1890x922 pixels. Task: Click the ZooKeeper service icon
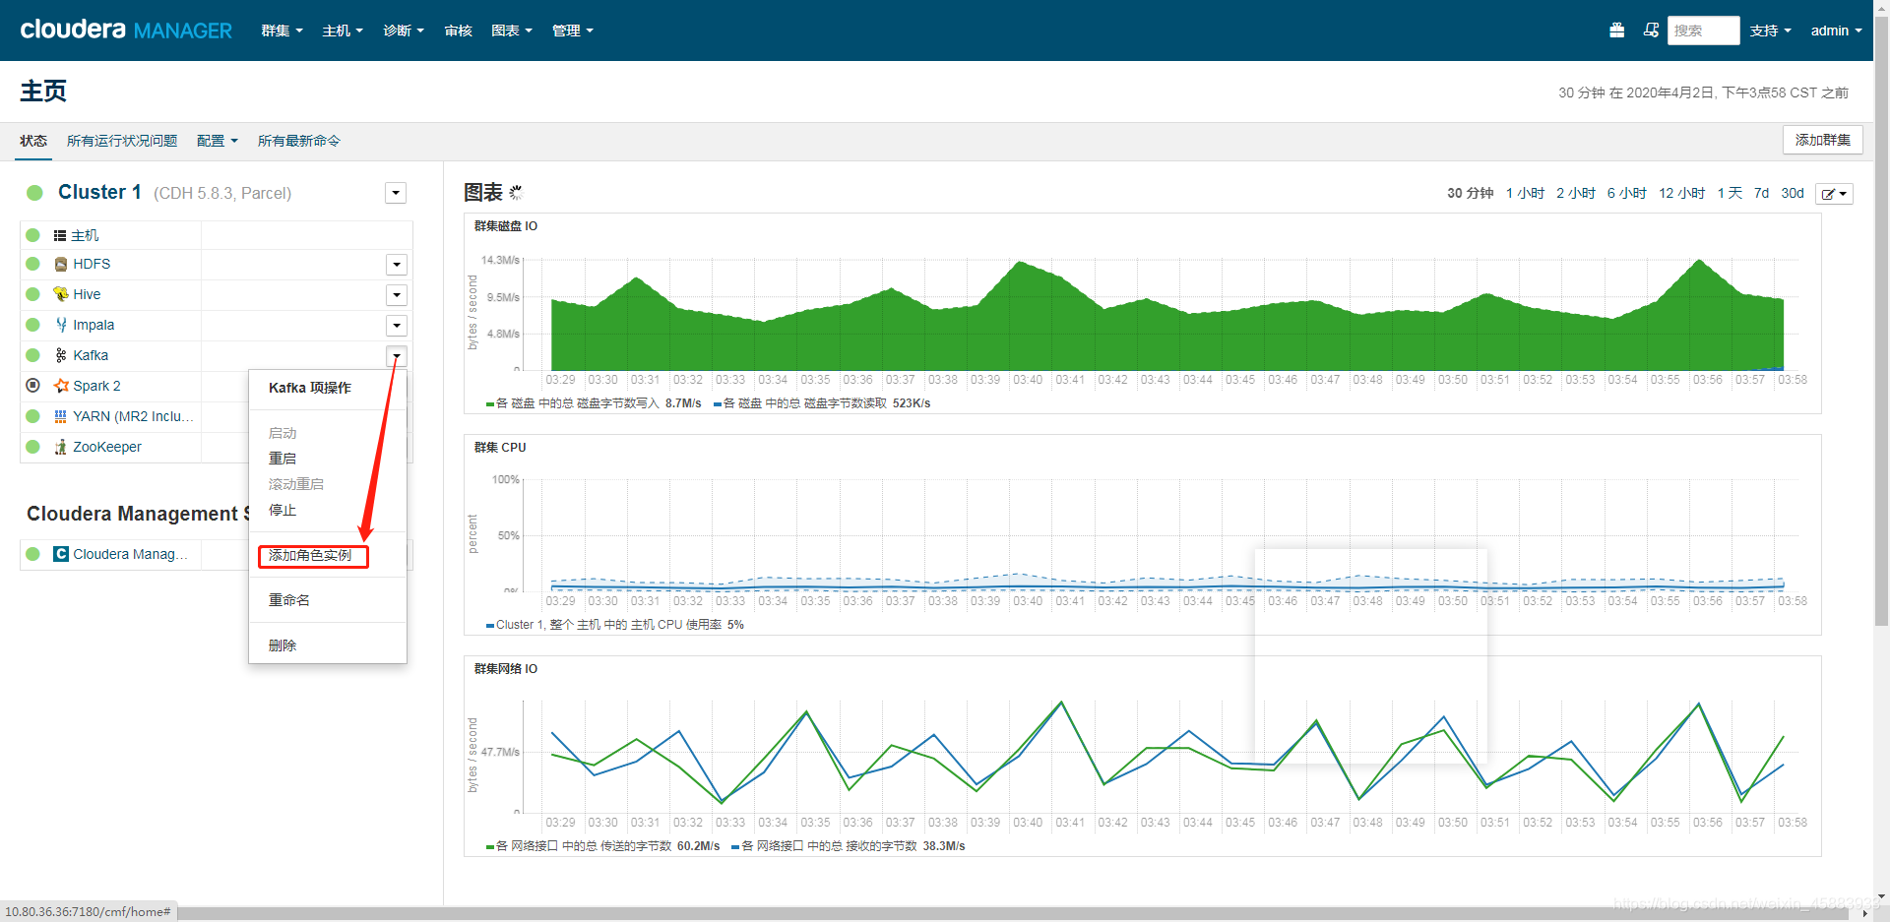tap(61, 447)
